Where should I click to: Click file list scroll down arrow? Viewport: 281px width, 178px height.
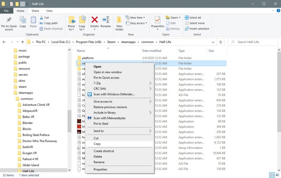coord(279,170)
